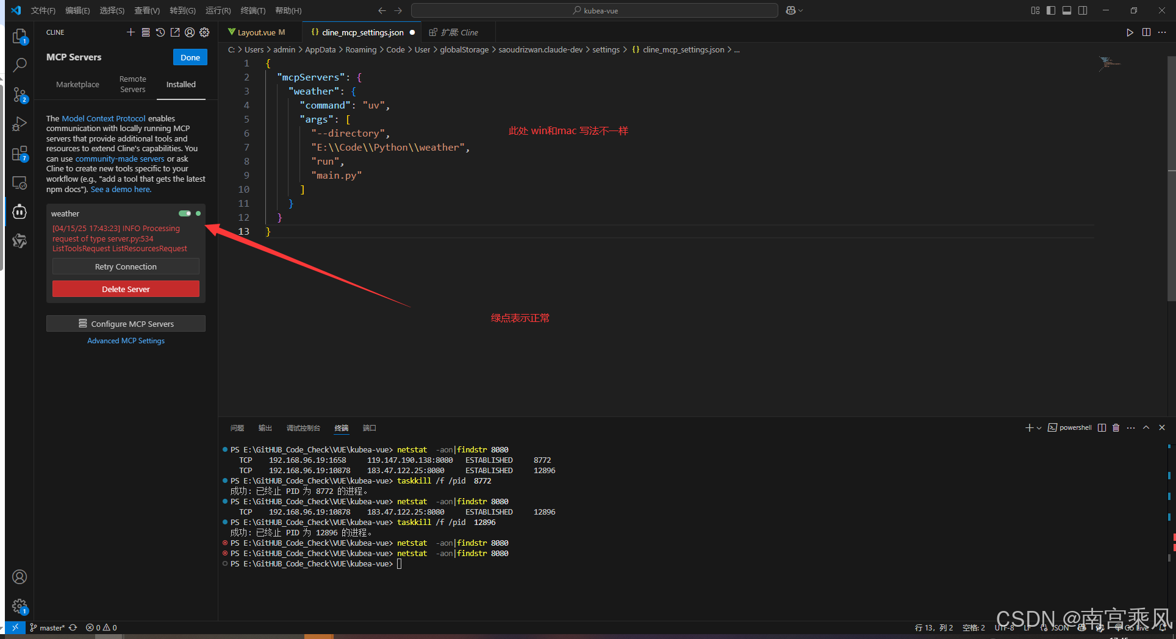Toggle the bottom panel layout icon

pyautogui.click(x=1067, y=10)
